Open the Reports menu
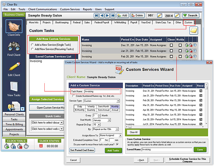The image size is (215, 166). pos(87,9)
